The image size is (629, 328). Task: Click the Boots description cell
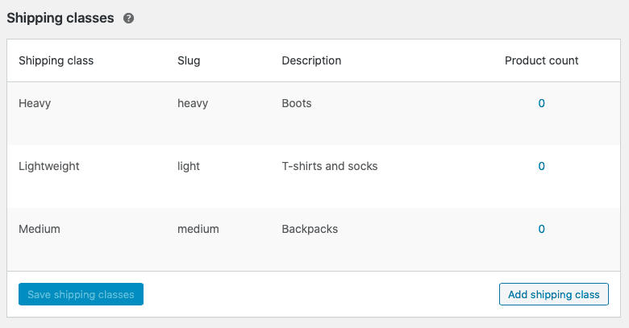tap(297, 103)
